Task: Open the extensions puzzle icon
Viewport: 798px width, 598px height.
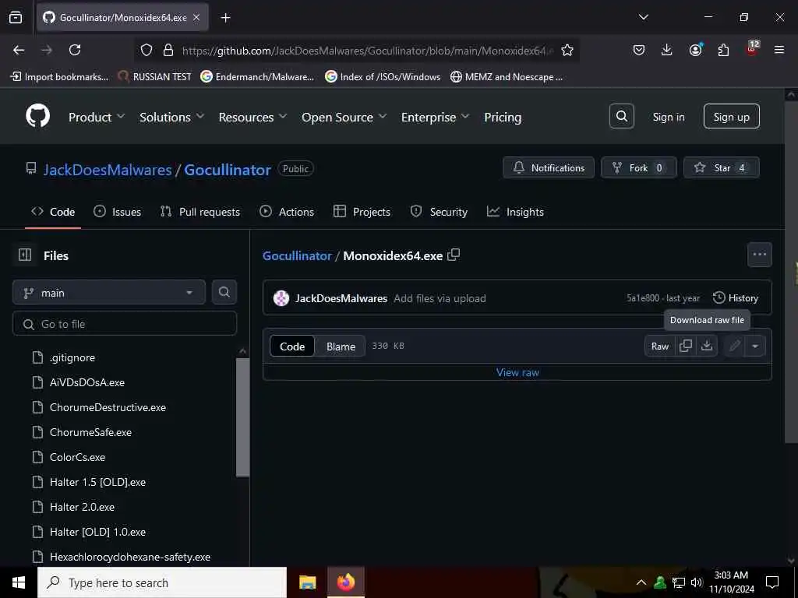Action: [x=723, y=50]
